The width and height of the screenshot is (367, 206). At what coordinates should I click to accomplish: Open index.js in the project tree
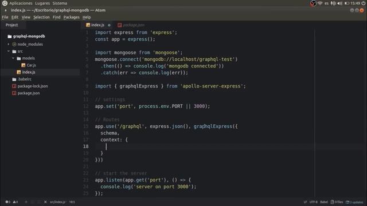point(29,72)
